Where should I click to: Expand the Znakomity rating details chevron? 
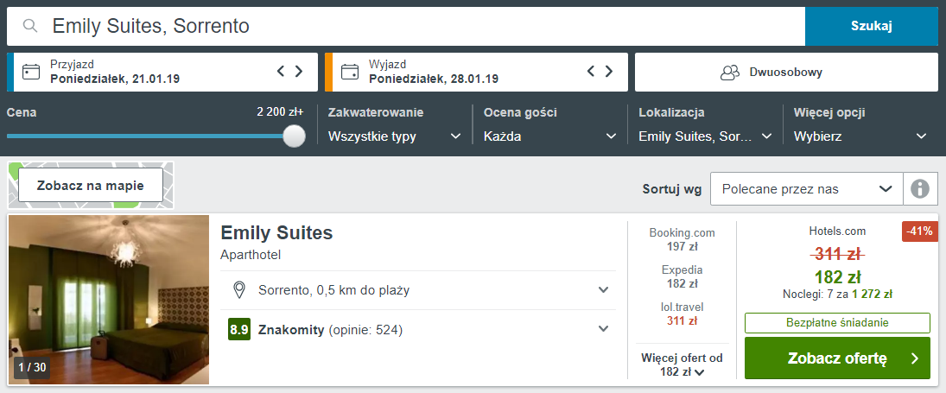click(x=603, y=329)
